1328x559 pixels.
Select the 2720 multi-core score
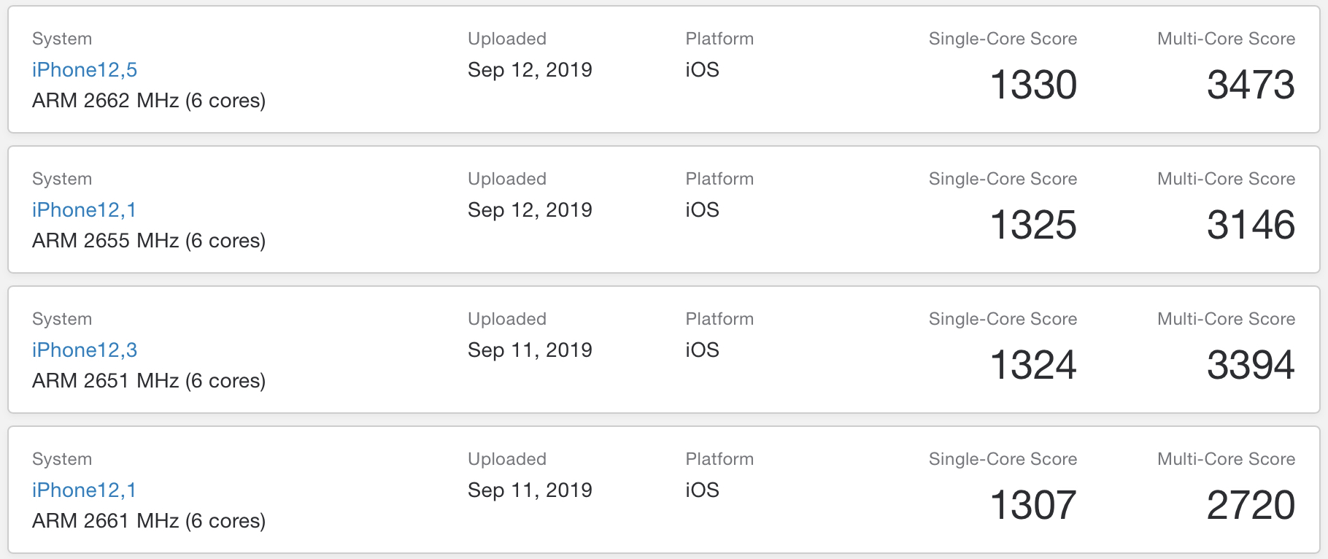click(1251, 505)
